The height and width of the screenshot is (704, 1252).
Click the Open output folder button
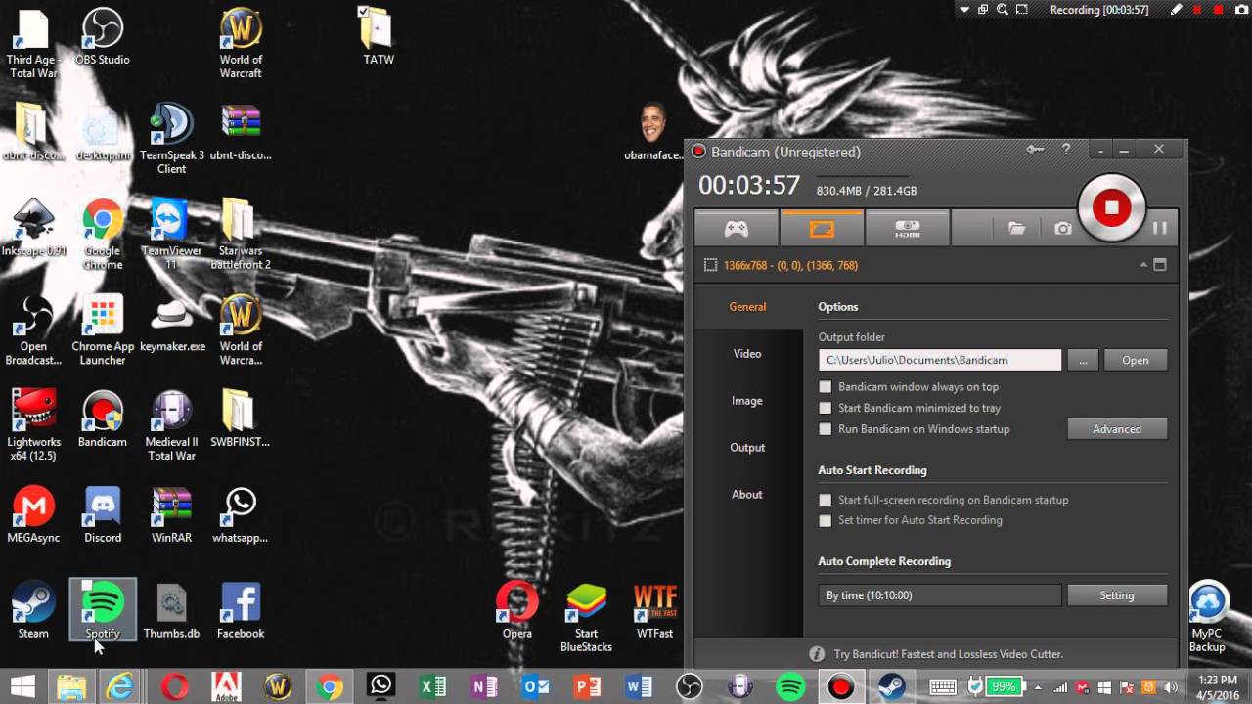[x=1136, y=360]
